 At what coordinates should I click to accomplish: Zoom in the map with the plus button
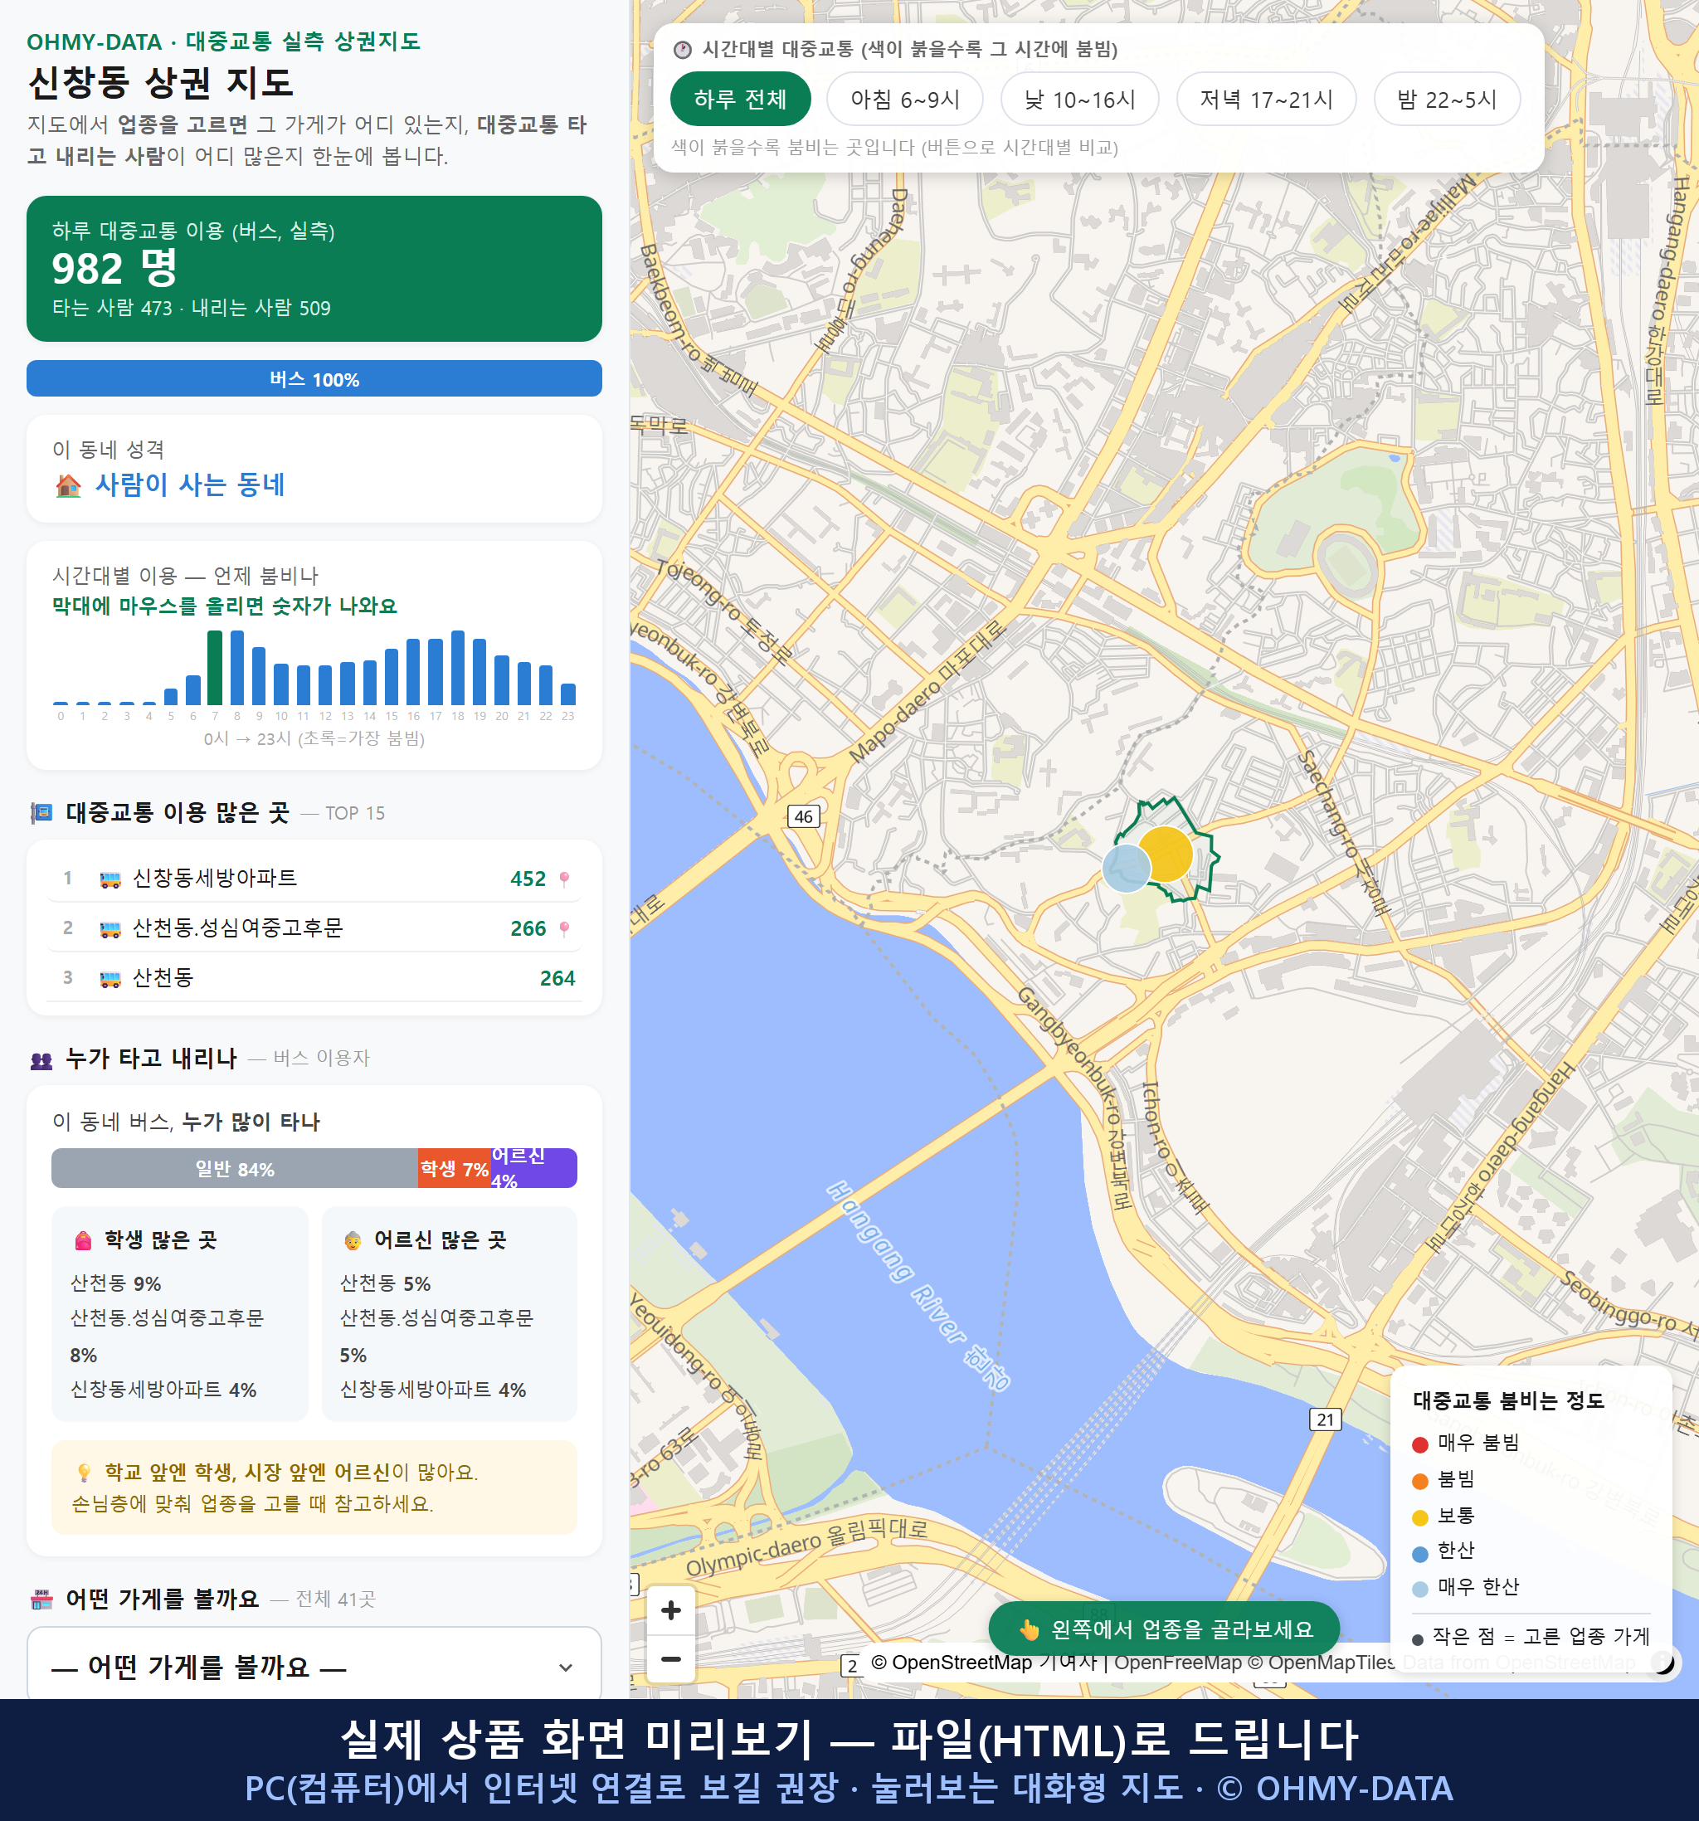671,1610
